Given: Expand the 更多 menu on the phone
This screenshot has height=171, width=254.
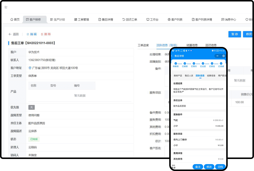Looking at the screenshot, I should tap(174, 166).
